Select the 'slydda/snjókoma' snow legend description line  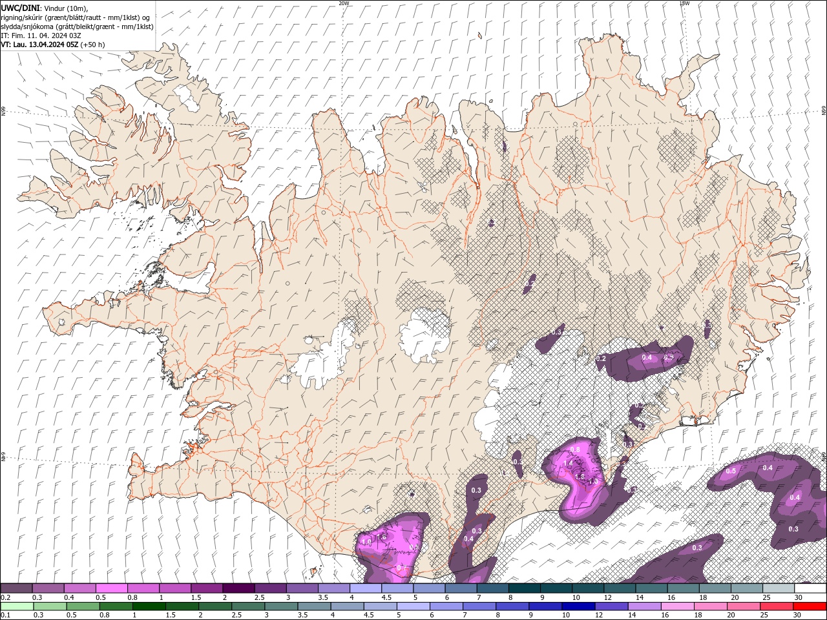78,26
